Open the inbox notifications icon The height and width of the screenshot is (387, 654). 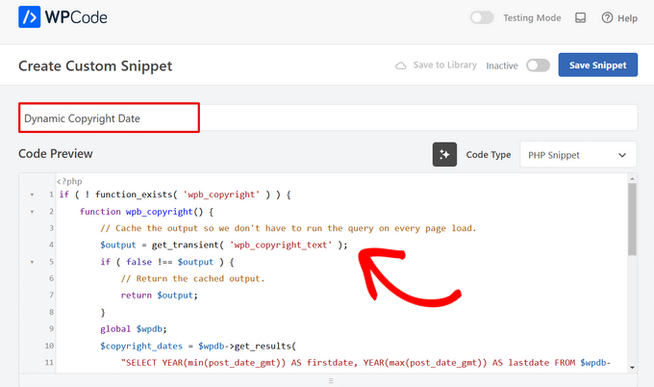[x=580, y=17]
